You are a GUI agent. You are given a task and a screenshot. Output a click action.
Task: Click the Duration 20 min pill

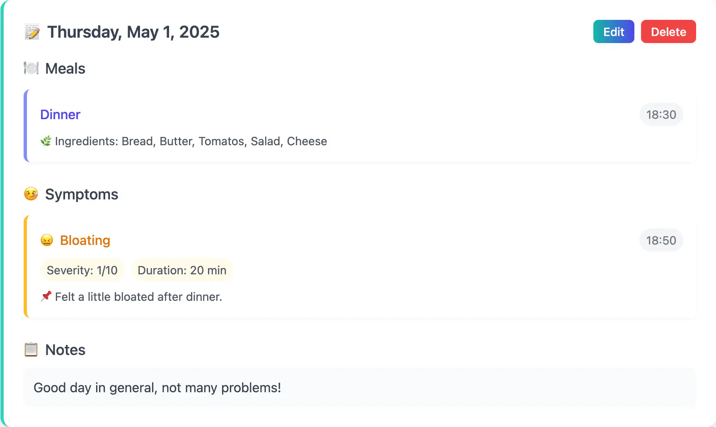click(x=182, y=270)
